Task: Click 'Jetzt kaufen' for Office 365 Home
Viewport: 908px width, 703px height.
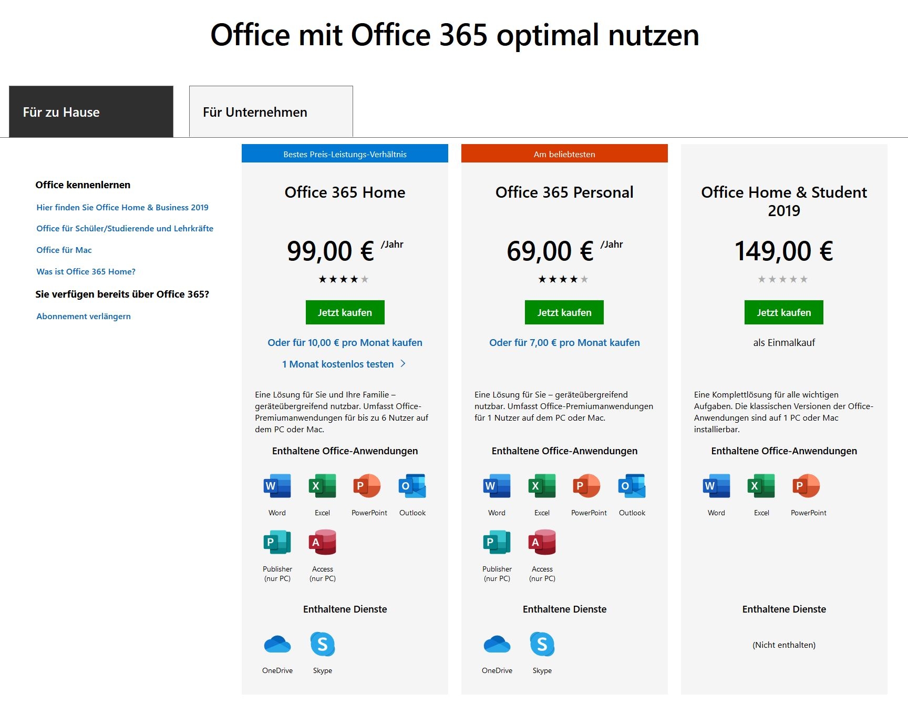Action: [345, 312]
